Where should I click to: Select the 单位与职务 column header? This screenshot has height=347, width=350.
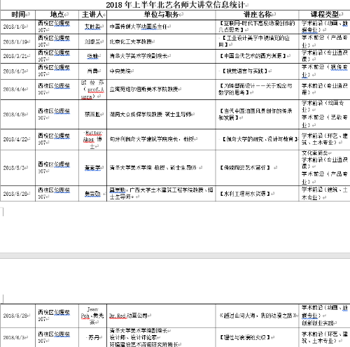(161, 15)
